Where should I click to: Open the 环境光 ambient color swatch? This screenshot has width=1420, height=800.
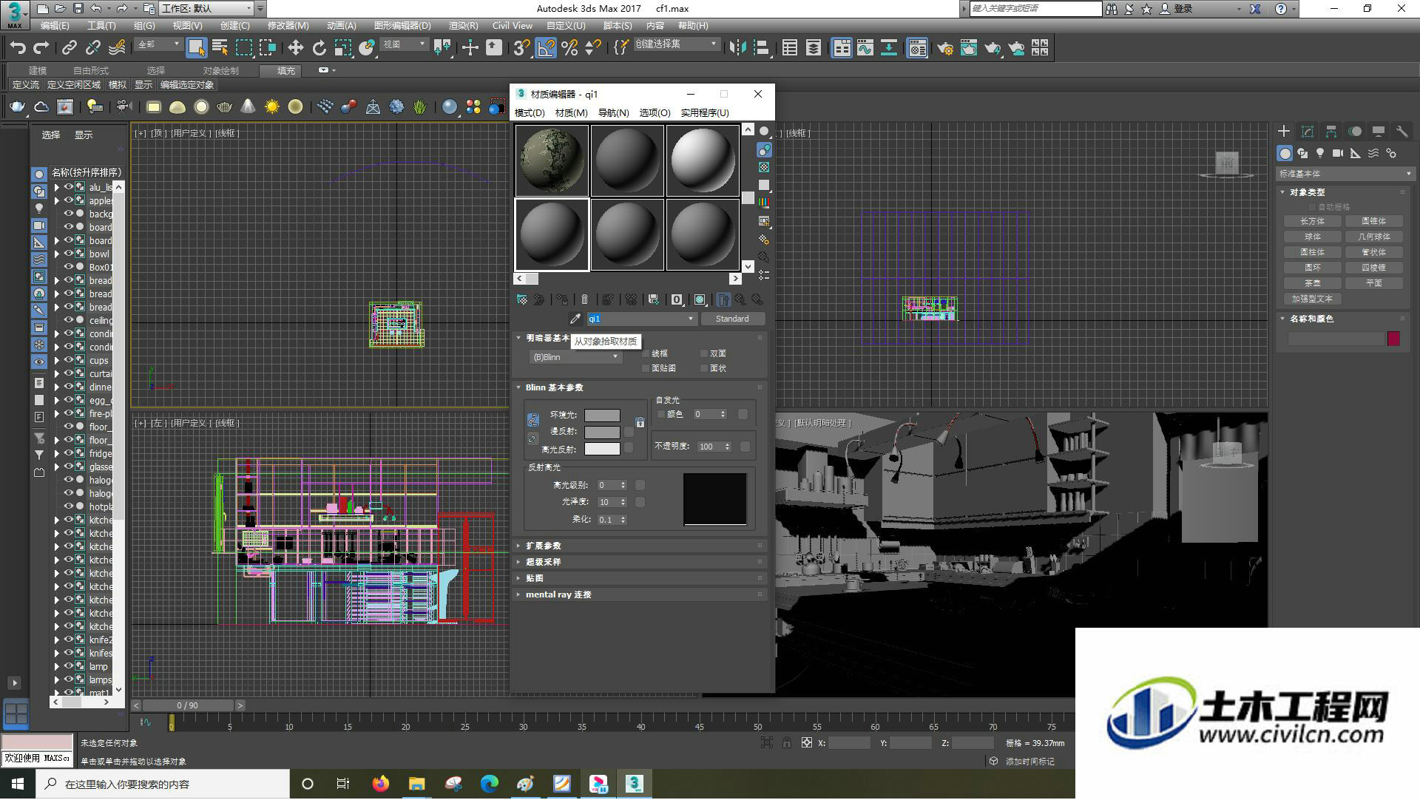602,416
